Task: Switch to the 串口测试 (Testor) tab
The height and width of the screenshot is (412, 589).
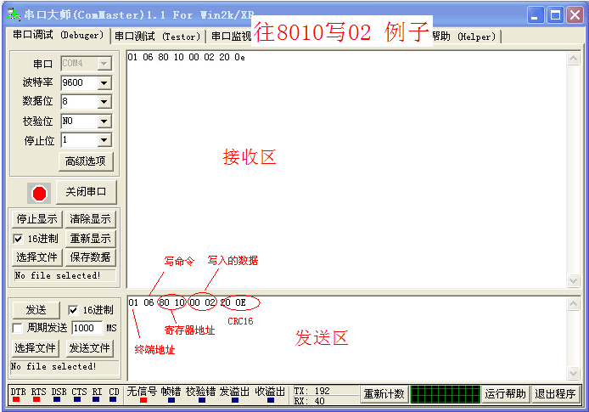Action: coord(158,37)
